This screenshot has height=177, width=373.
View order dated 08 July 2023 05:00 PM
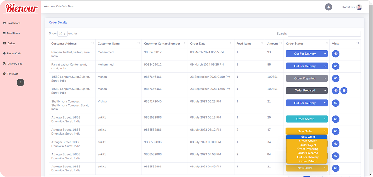(x=336, y=144)
